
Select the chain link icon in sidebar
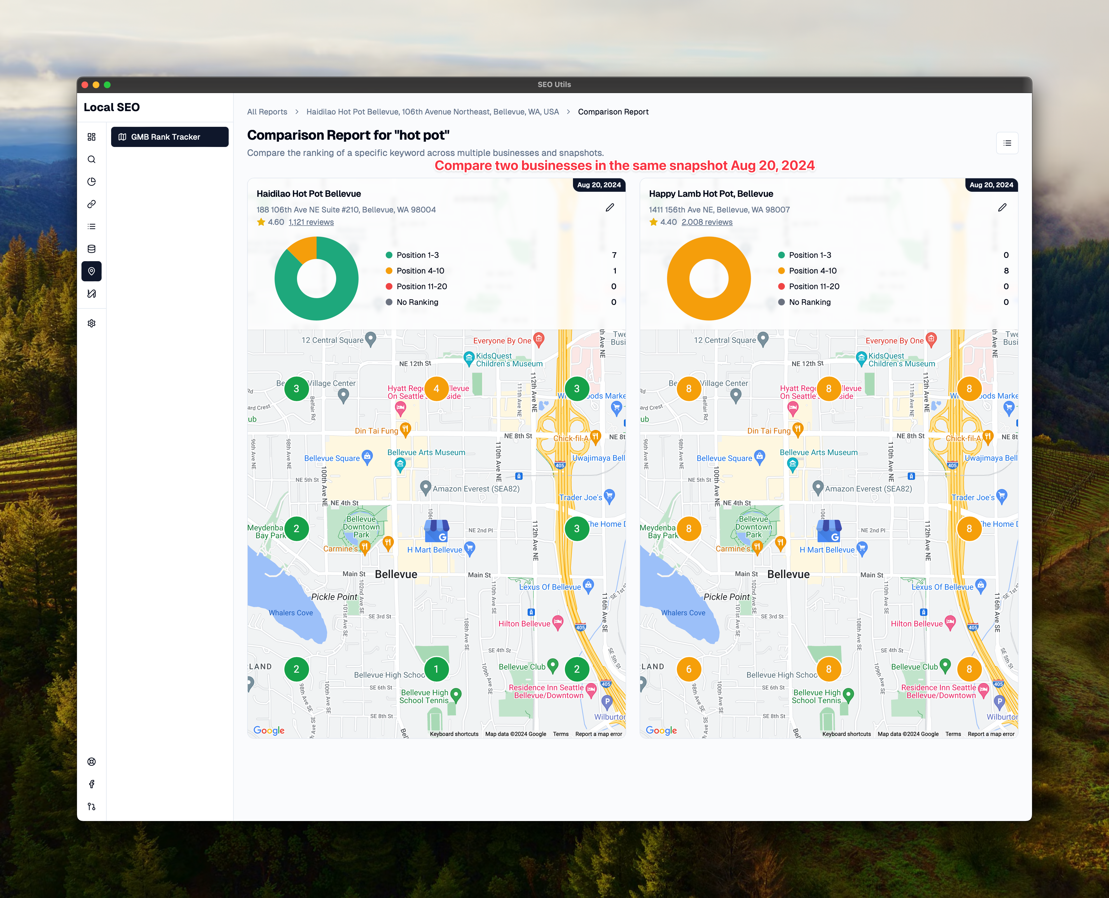click(92, 204)
